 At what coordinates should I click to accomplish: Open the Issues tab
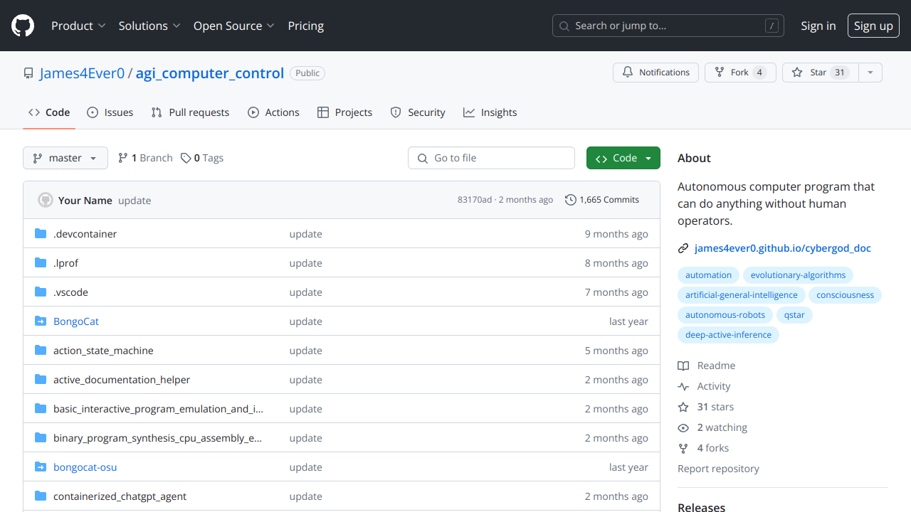[110, 112]
